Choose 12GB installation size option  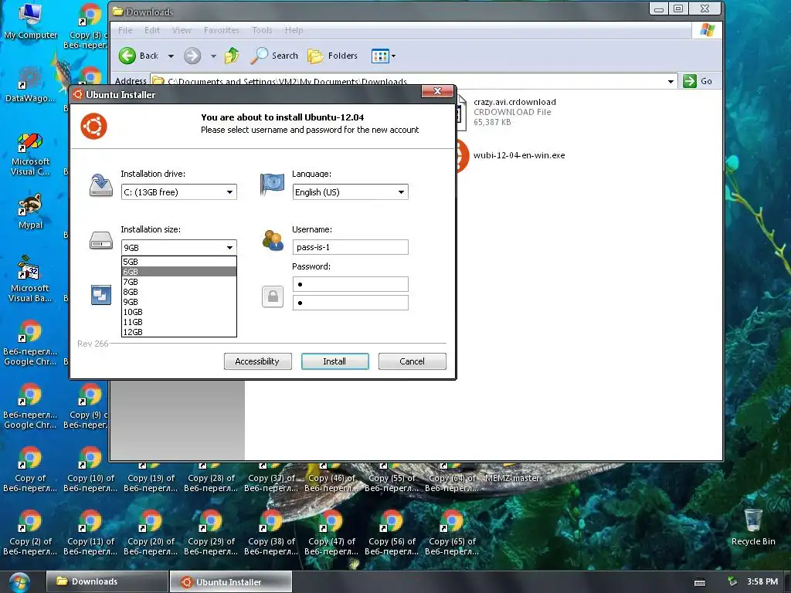pyautogui.click(x=179, y=332)
